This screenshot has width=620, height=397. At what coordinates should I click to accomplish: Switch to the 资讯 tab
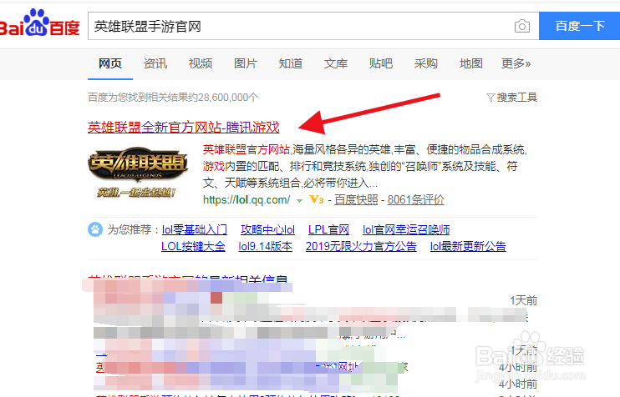tap(155, 63)
